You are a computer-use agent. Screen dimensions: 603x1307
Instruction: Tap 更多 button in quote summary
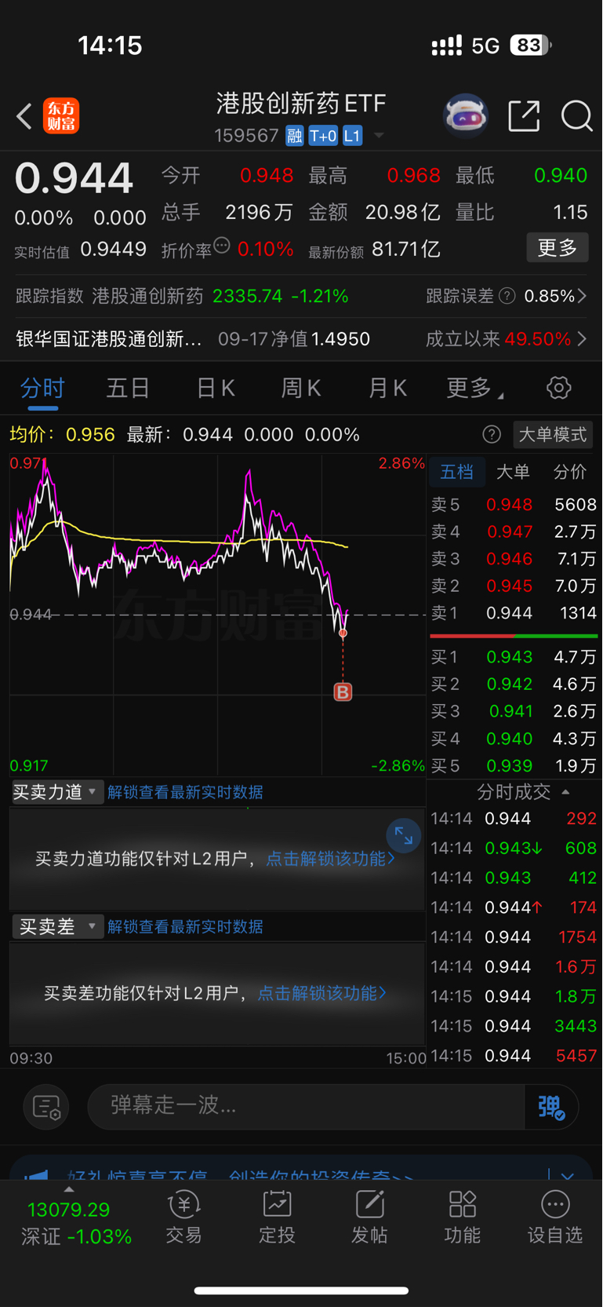coord(557,248)
